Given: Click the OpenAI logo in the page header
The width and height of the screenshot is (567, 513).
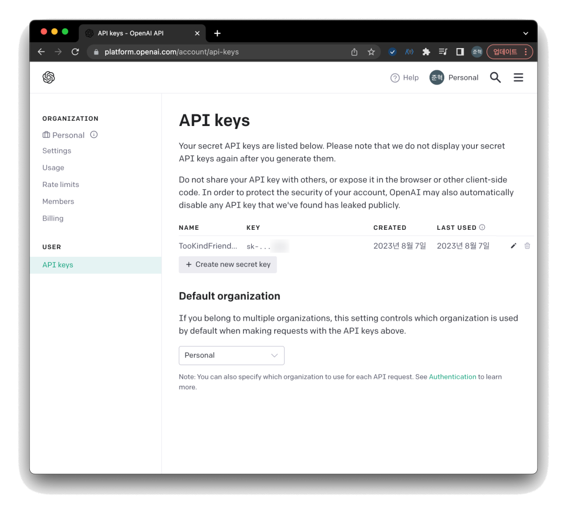Looking at the screenshot, I should 49,77.
